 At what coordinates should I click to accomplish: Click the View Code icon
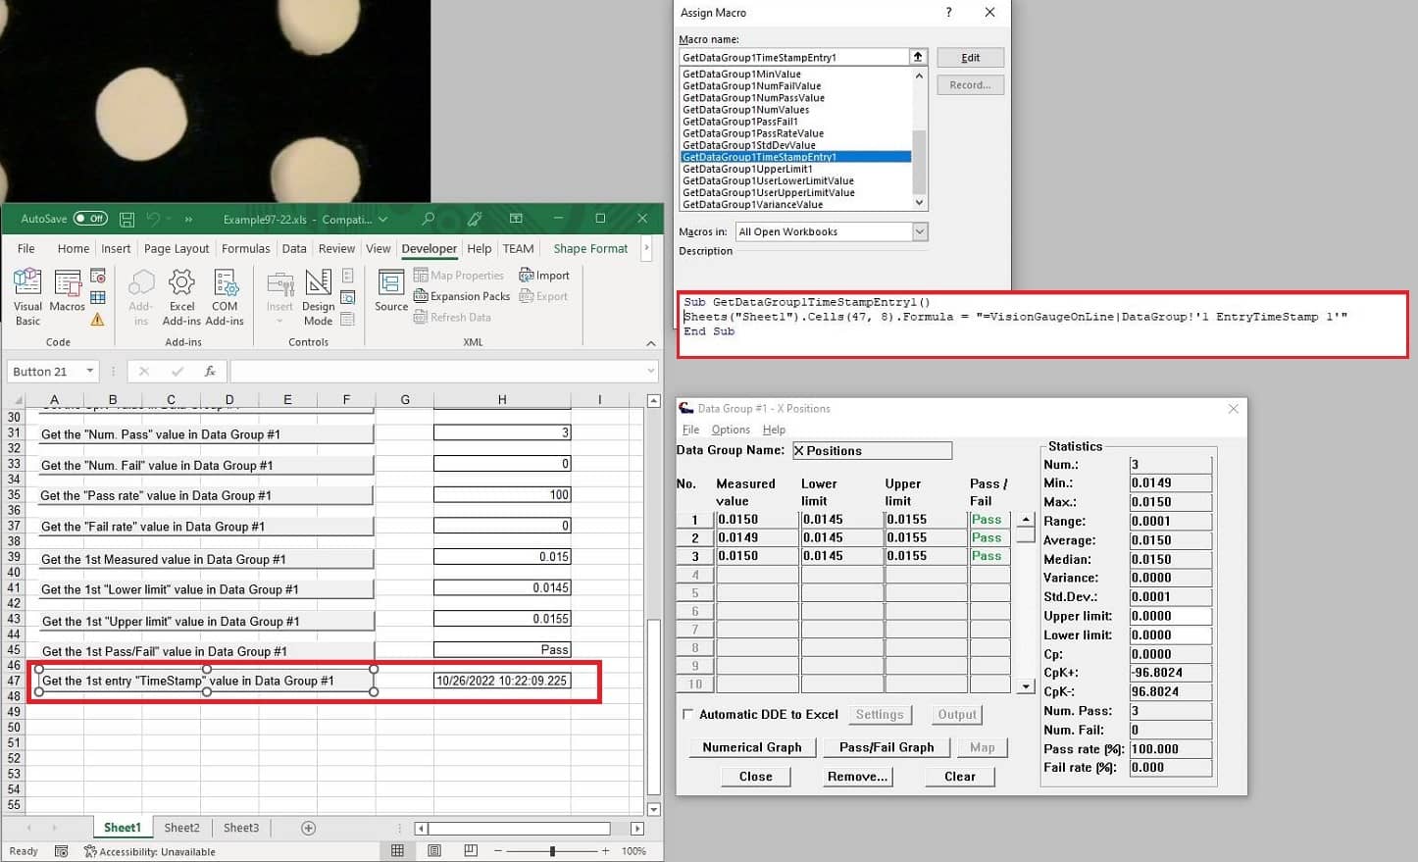pos(348,297)
